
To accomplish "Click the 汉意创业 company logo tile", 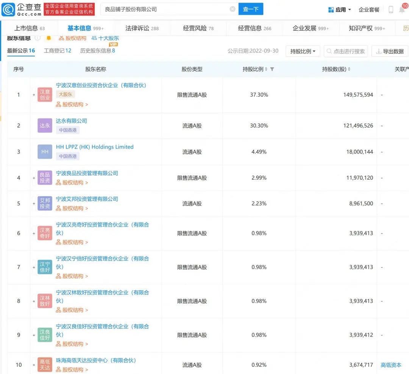I will [x=45, y=95].
